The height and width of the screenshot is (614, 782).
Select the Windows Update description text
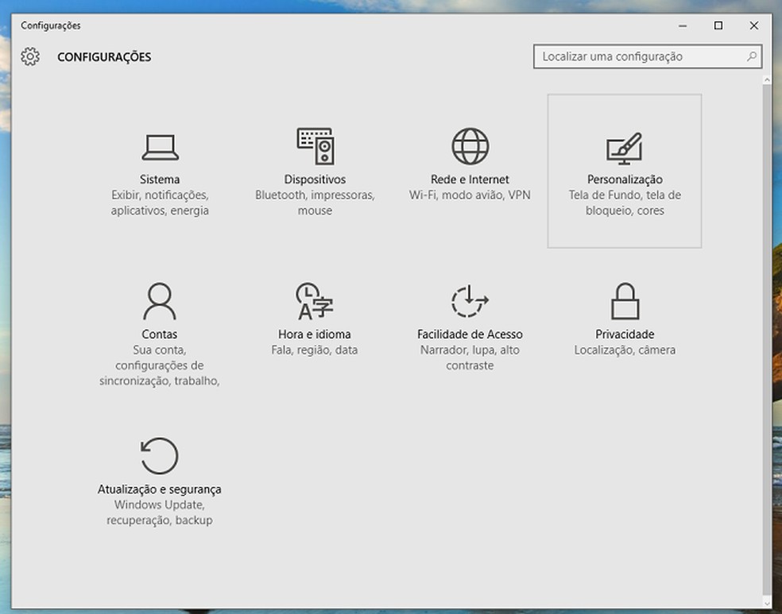point(159,505)
